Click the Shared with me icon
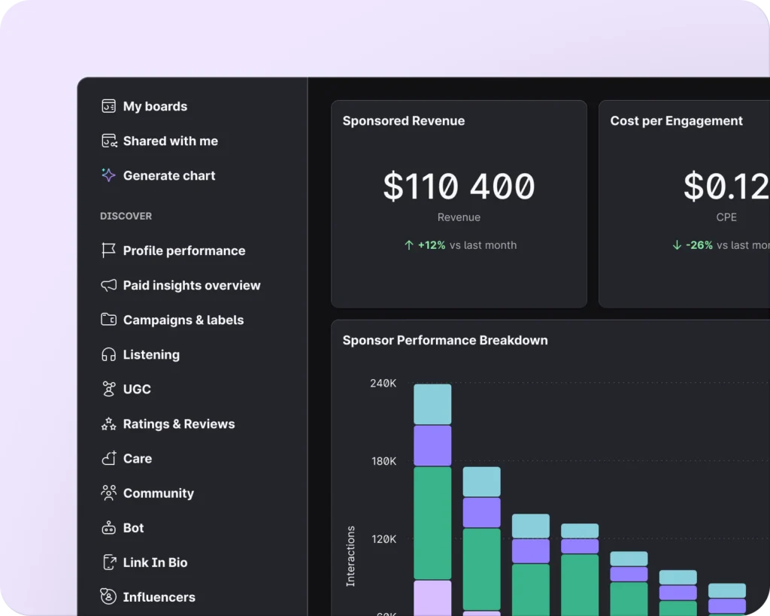This screenshot has height=616, width=770. (108, 141)
